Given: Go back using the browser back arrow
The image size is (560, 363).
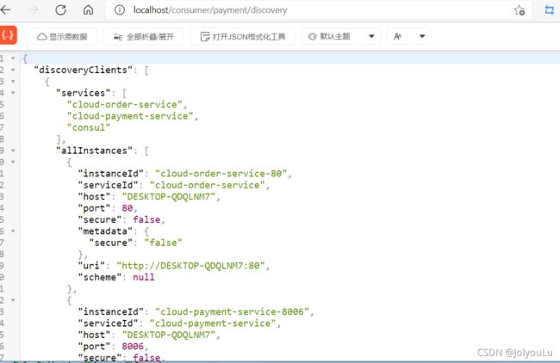Looking at the screenshot, I should coord(5,9).
